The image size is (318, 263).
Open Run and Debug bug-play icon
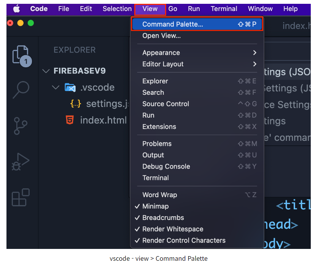pos(21,162)
